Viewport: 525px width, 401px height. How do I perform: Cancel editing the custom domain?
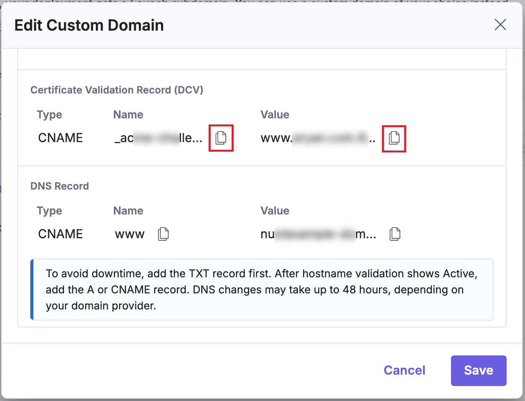click(x=404, y=370)
